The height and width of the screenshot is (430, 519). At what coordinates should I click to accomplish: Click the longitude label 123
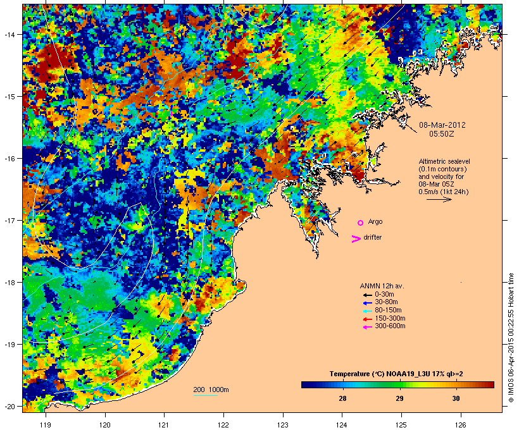283,425
